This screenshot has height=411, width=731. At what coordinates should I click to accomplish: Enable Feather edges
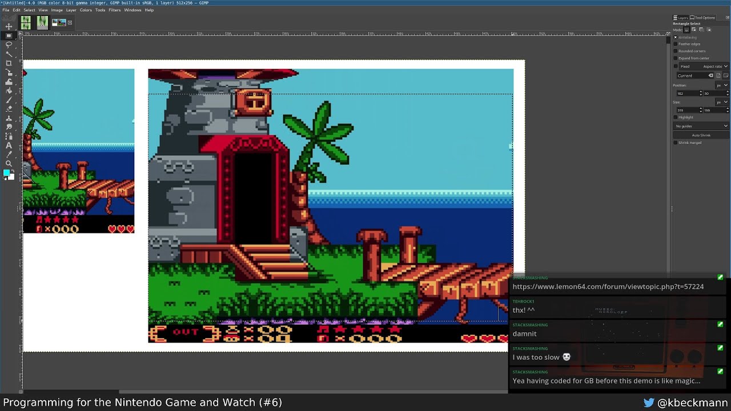pos(676,44)
